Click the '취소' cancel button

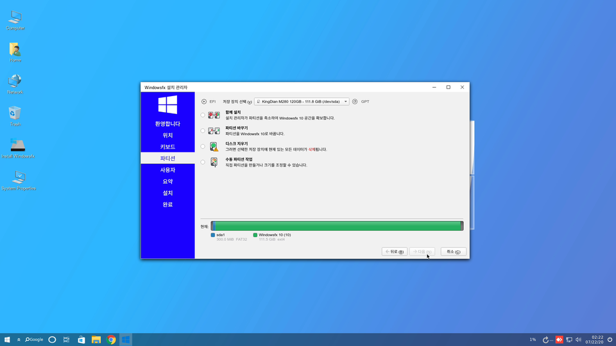coord(454,251)
